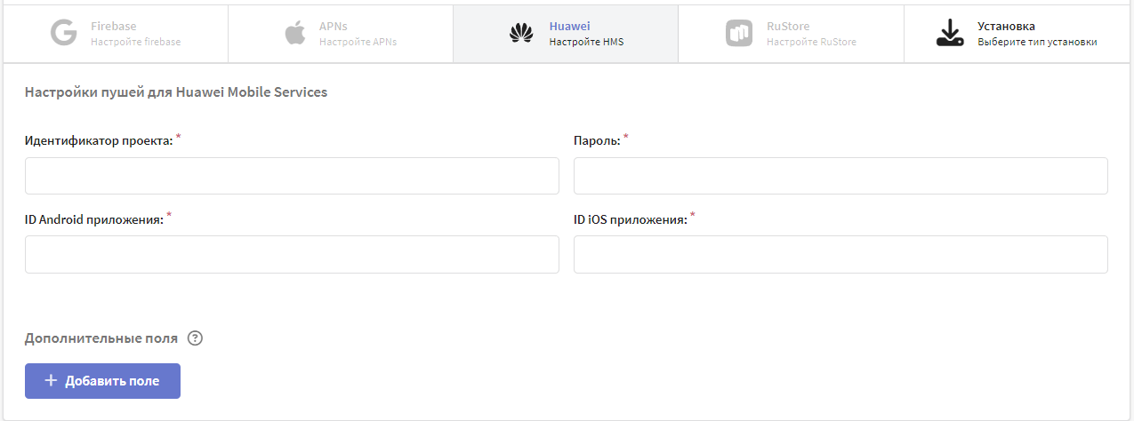1134x421 pixels.
Task: Click the Huawei flower logo icon
Action: [520, 34]
